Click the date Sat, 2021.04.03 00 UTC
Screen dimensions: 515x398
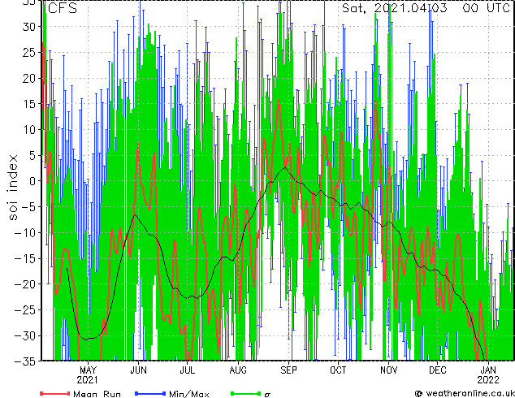426,8
